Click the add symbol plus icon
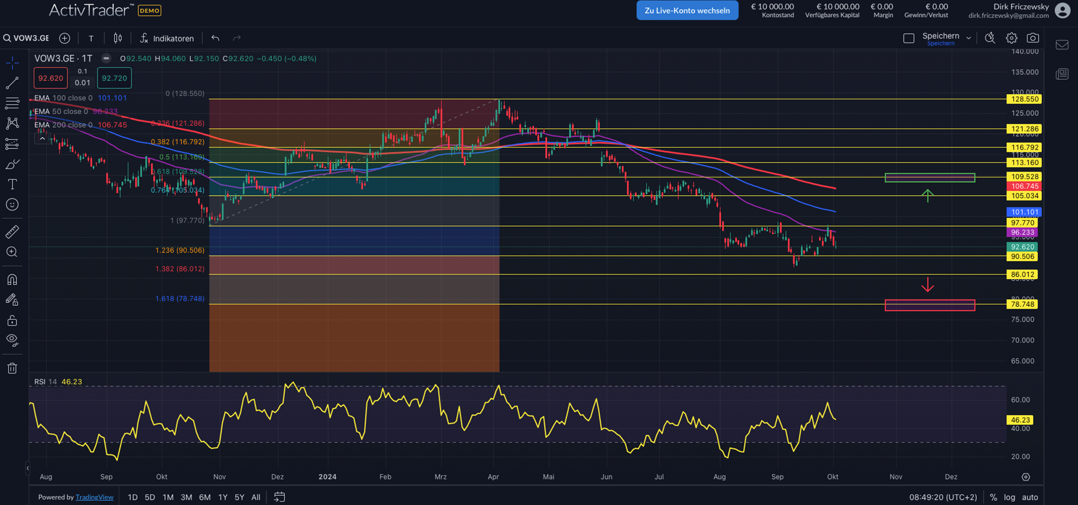Viewport: 1078px width, 505px height. coord(64,38)
